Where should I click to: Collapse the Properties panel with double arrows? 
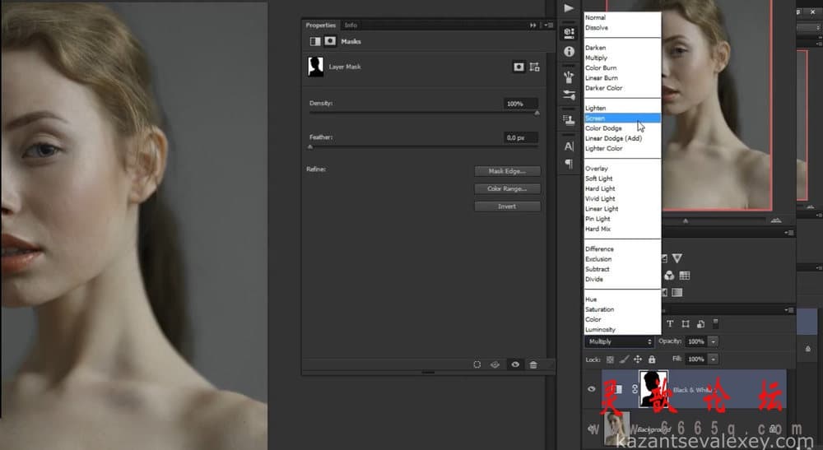[x=532, y=26]
